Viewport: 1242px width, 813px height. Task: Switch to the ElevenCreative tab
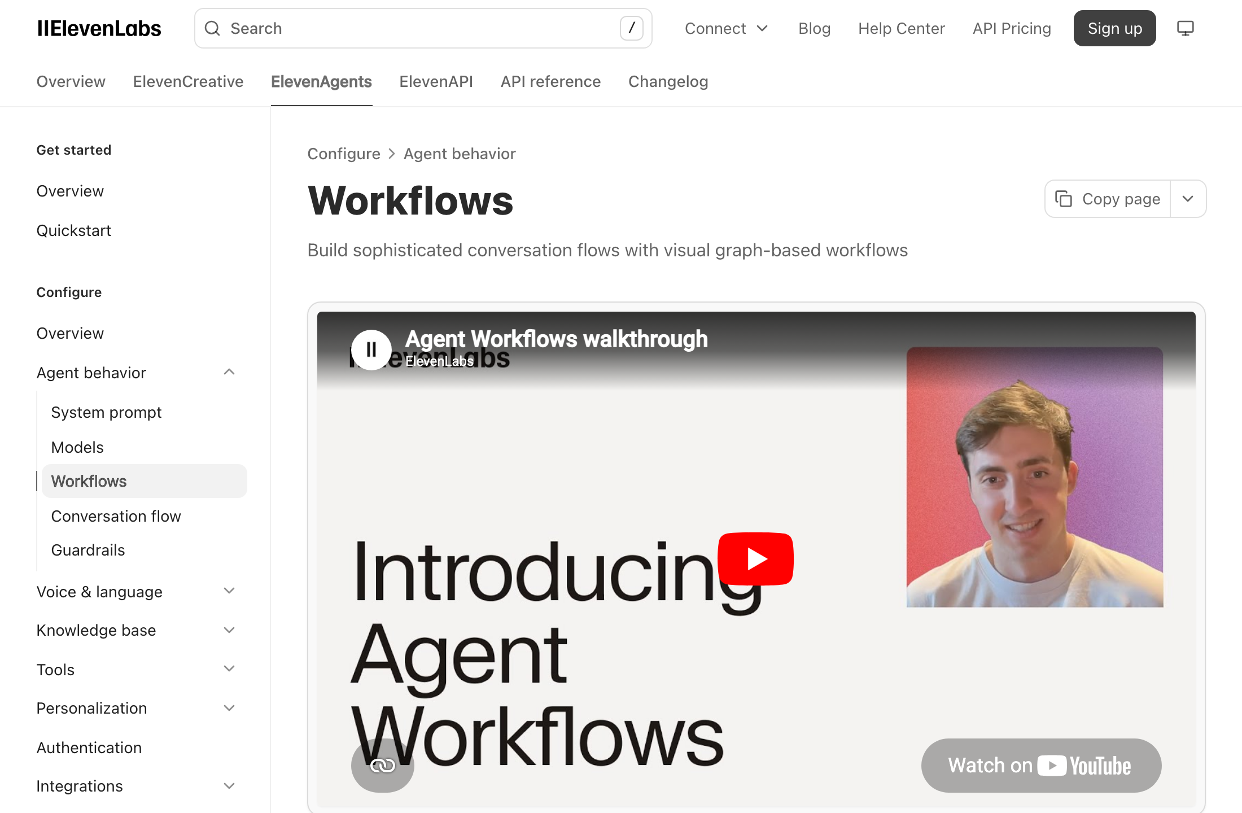click(x=189, y=81)
